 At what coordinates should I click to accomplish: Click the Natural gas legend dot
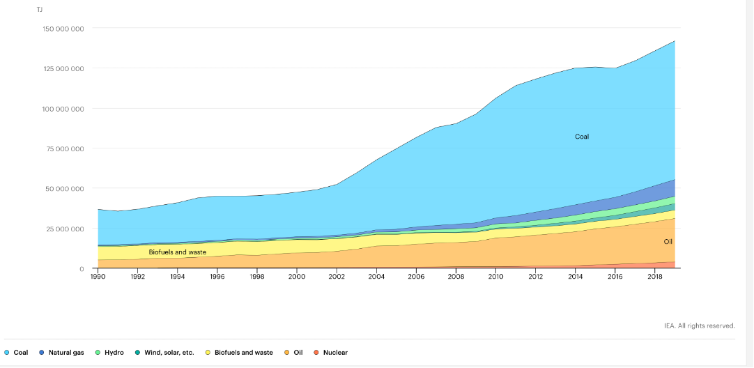tap(42, 353)
